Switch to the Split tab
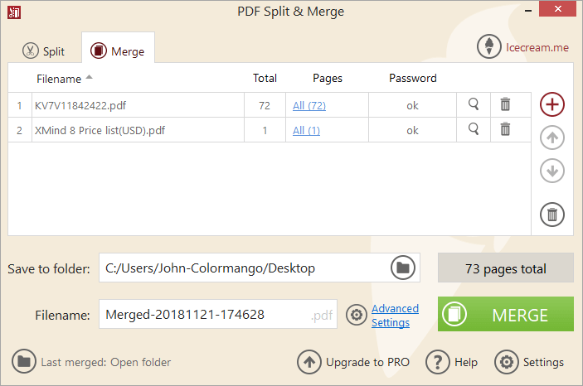Viewport: 583px width, 386px height. pyautogui.click(x=43, y=51)
